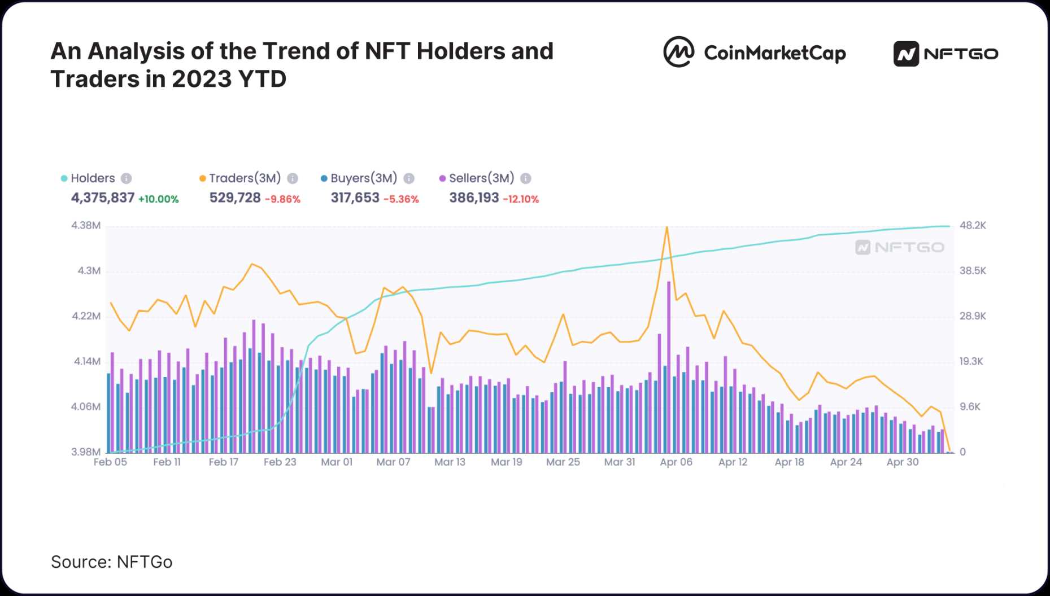Click the NFTGO logo in header
The height and width of the screenshot is (596, 1050).
coord(946,54)
